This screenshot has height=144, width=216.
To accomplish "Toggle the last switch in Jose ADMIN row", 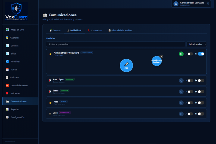I will tap(201, 103).
